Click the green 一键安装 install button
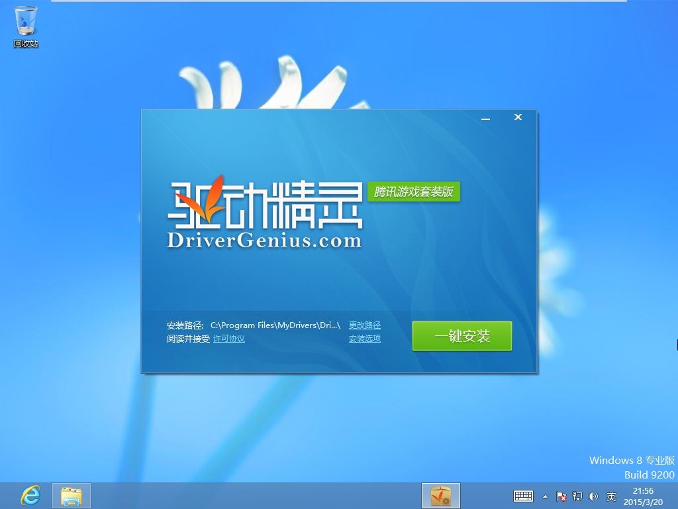 [x=461, y=336]
